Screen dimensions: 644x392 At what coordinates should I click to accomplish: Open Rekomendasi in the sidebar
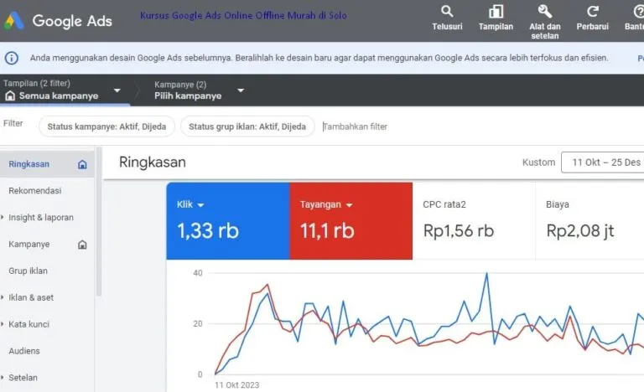35,191
